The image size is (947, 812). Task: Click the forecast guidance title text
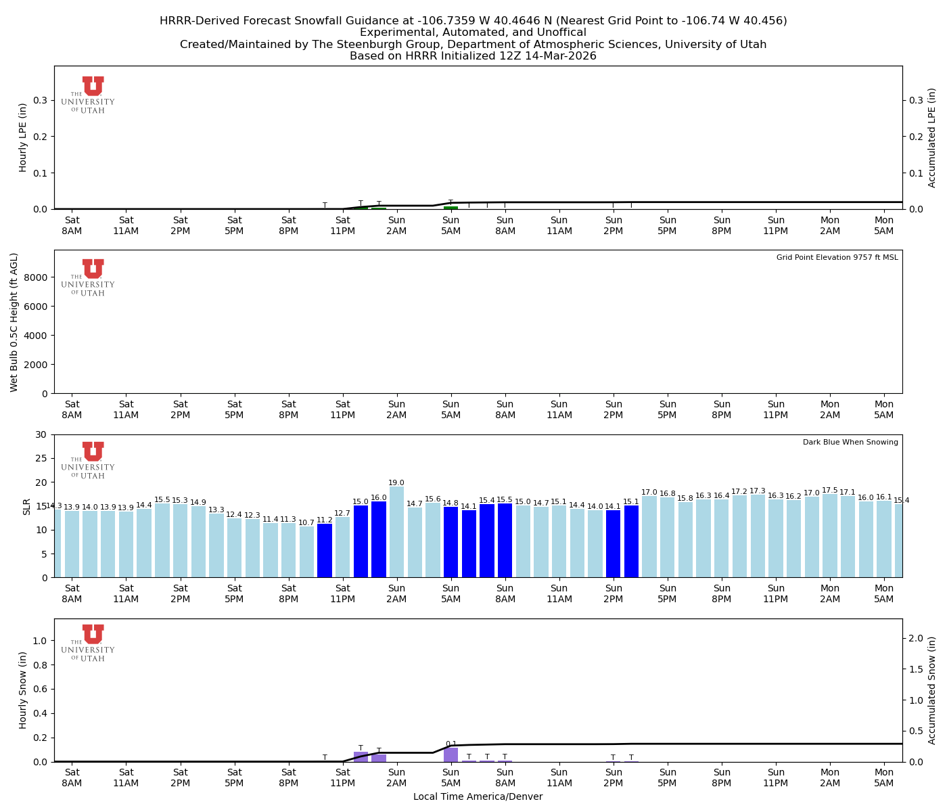coord(473,21)
